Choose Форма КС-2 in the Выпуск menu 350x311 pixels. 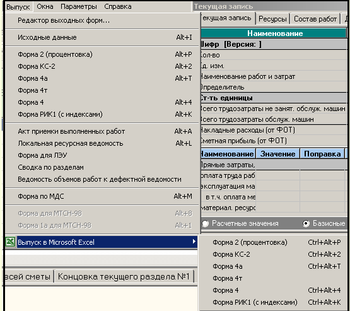coord(102,66)
